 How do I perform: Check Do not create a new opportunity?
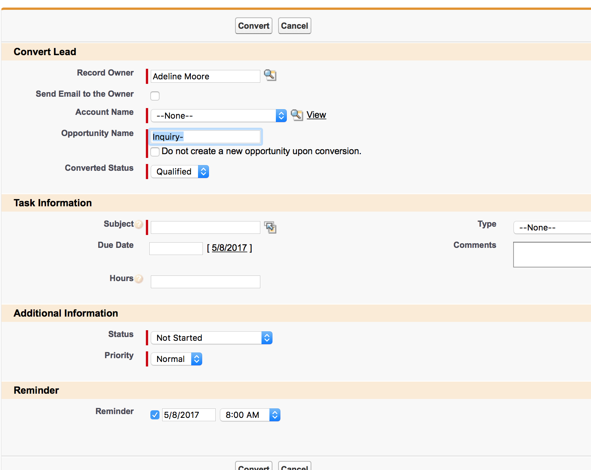155,152
